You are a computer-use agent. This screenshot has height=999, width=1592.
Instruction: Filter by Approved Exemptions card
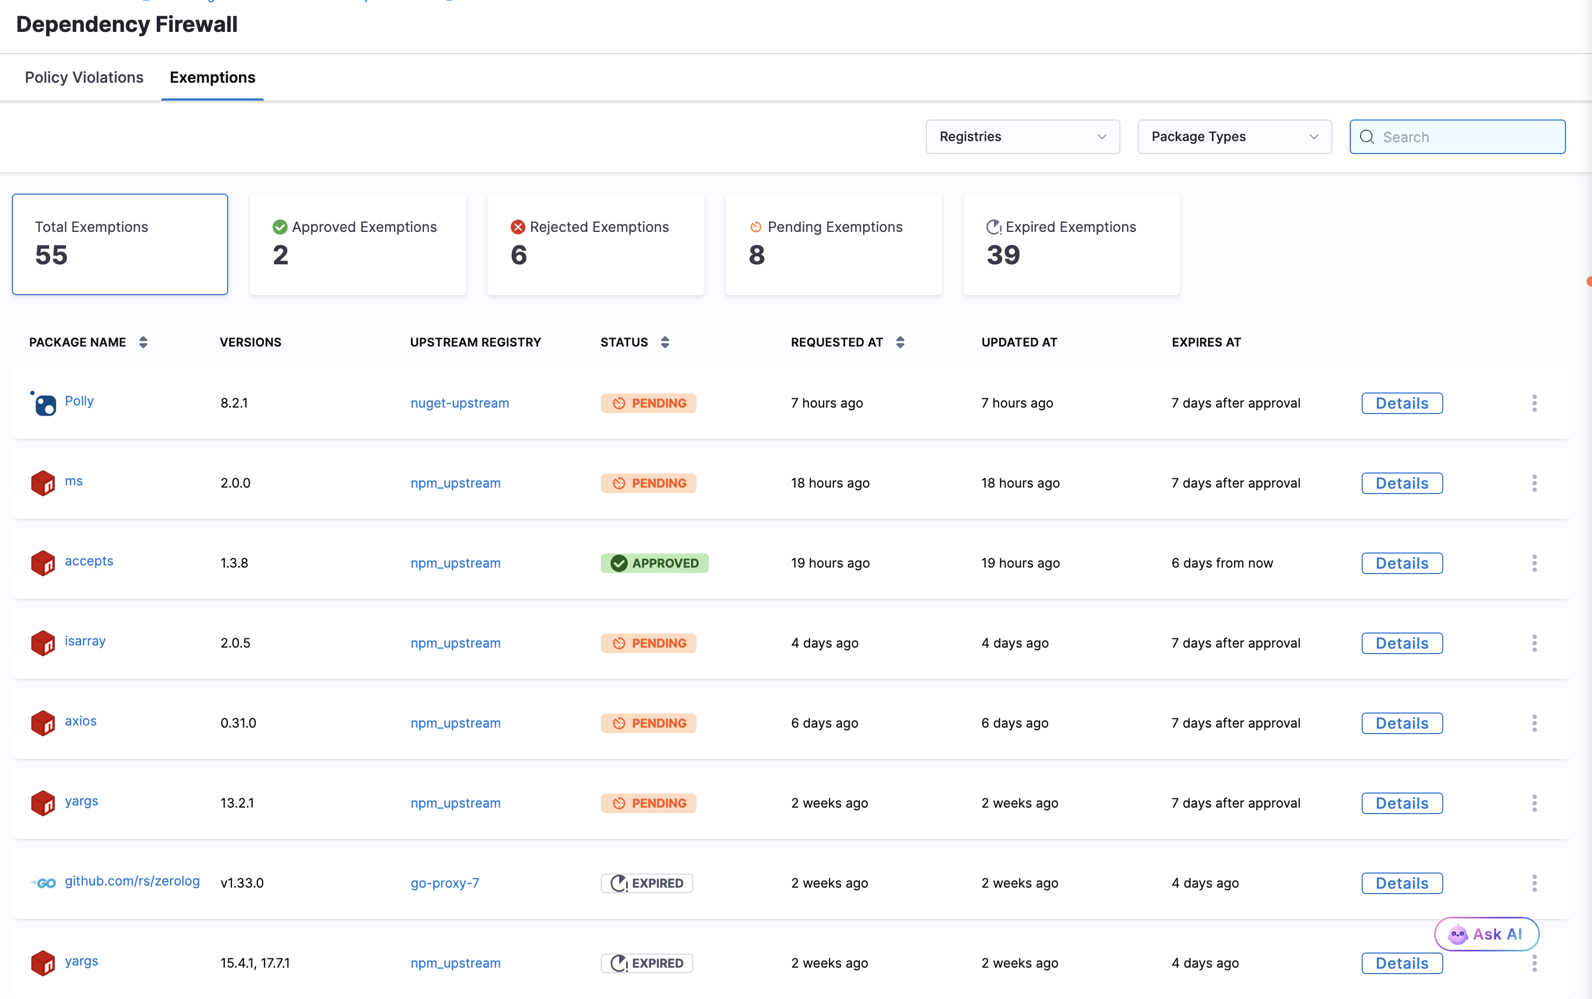click(357, 244)
